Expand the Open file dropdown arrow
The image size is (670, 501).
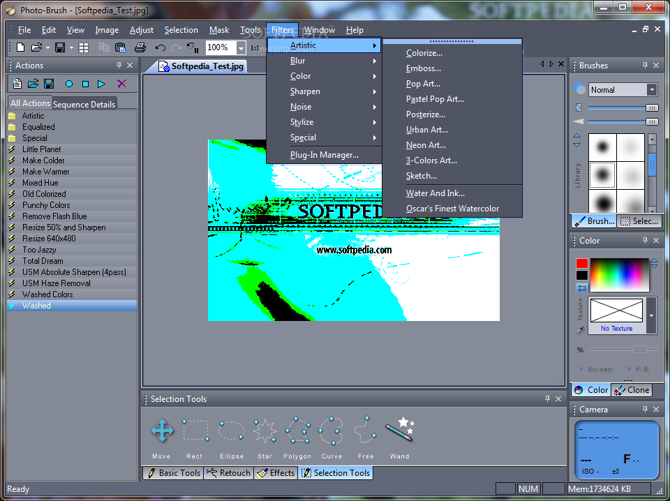pos(47,48)
